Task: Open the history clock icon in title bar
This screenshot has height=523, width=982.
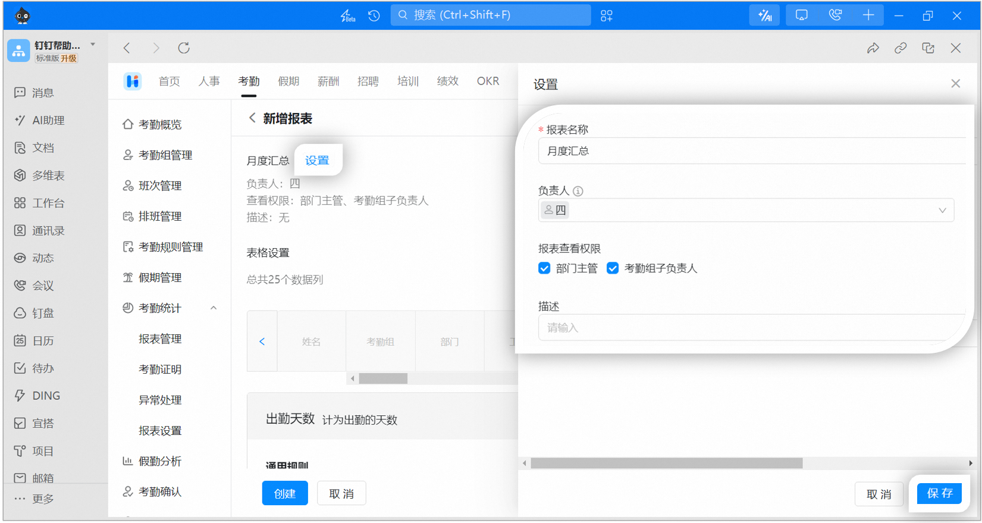Action: click(x=374, y=15)
